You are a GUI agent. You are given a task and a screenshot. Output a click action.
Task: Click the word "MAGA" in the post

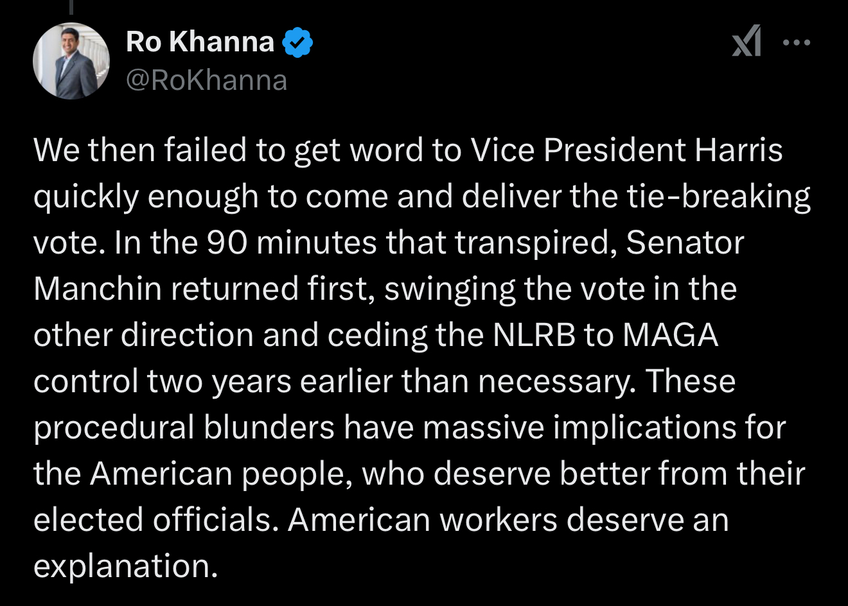tap(670, 336)
